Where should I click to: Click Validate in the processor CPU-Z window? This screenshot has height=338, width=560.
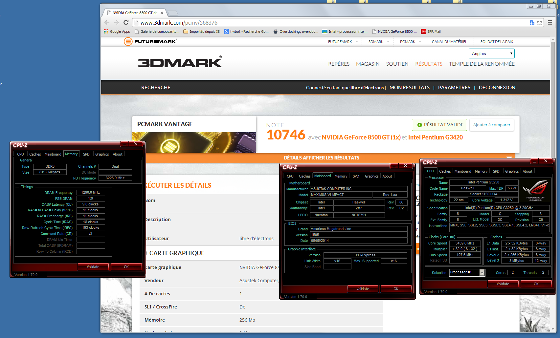click(x=503, y=284)
